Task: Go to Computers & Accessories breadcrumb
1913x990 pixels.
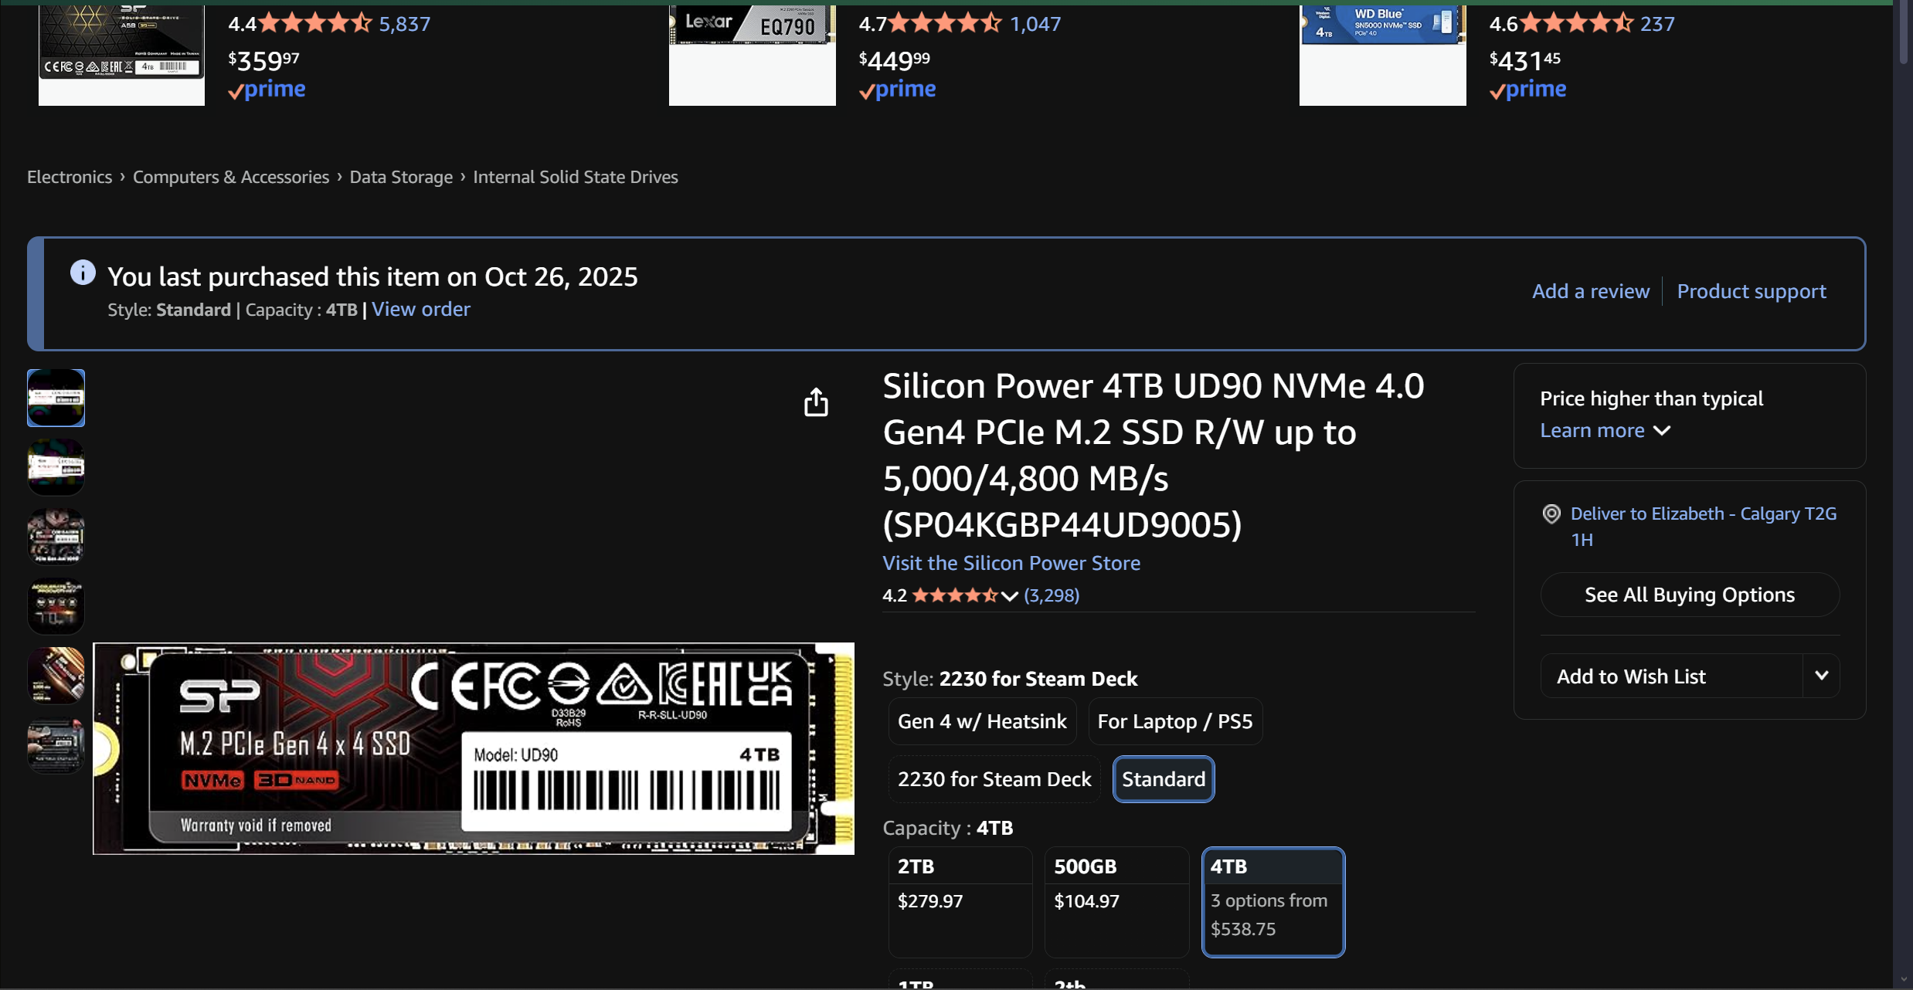Action: point(230,177)
